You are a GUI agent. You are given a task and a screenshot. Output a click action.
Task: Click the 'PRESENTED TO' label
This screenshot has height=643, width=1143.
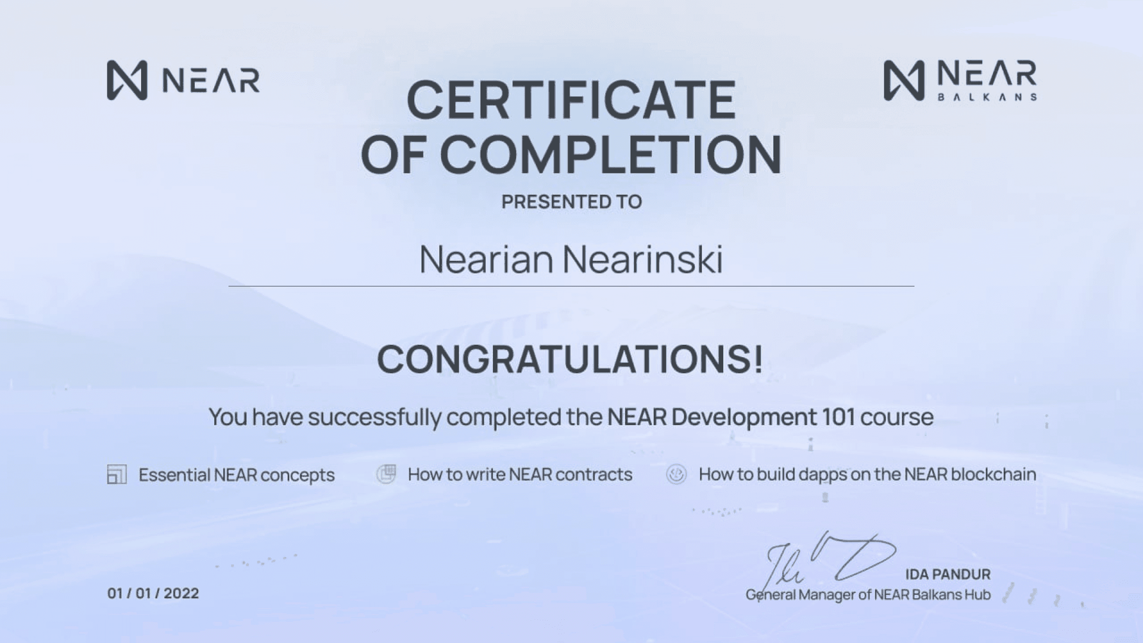(571, 202)
